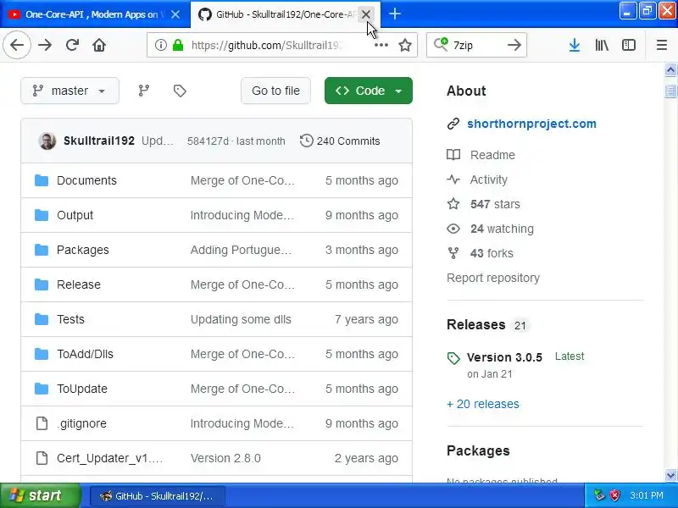
Task: Open the ToAdd/Dlls folder
Action: point(86,354)
